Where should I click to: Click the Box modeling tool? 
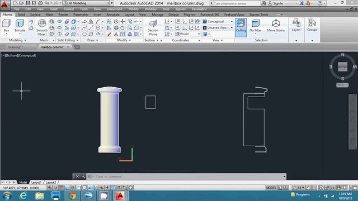6,26
